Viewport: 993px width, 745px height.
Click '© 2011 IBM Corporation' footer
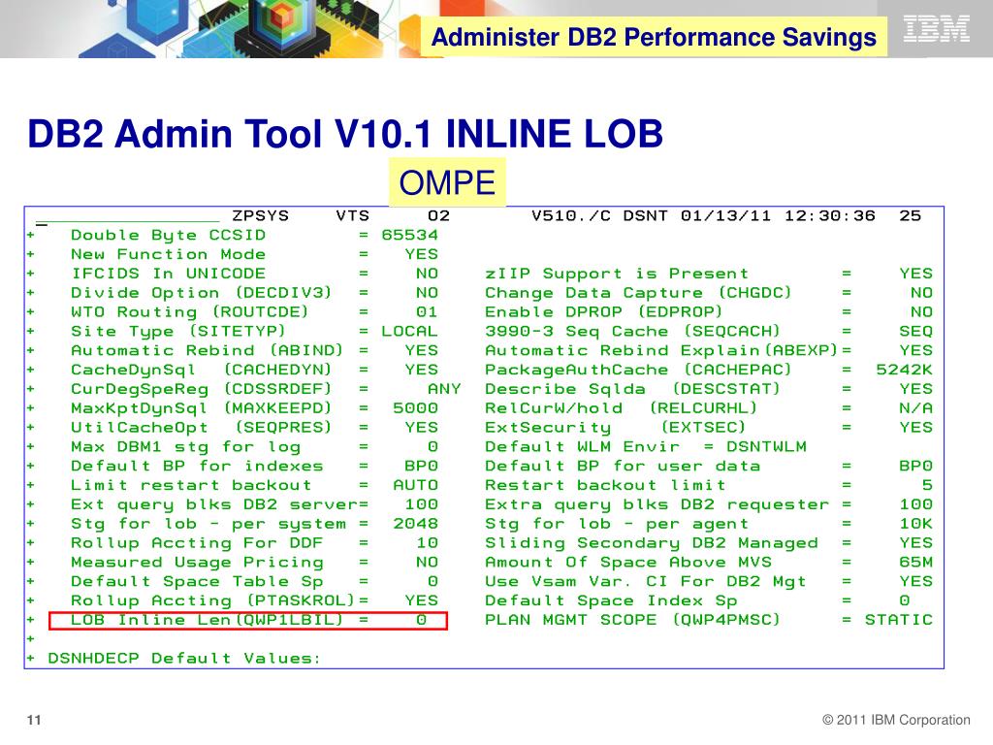coord(895,720)
